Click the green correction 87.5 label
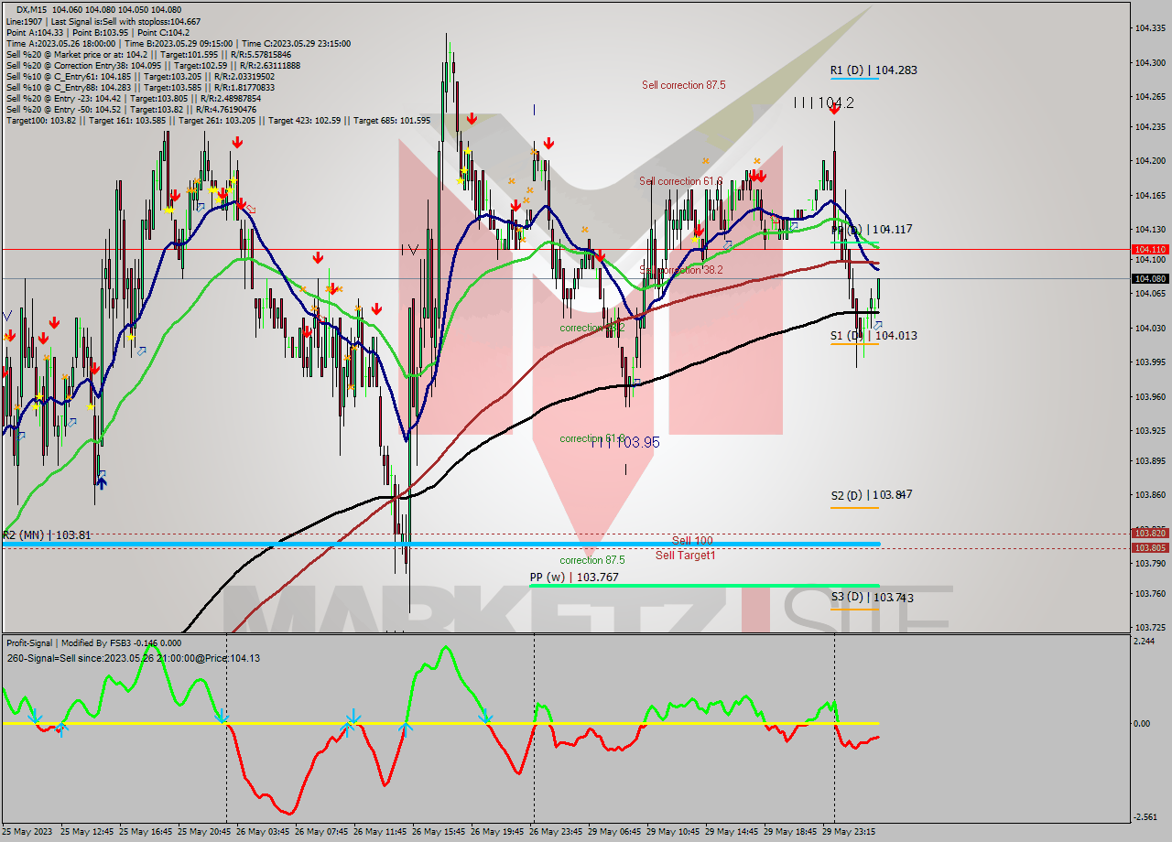 (592, 560)
